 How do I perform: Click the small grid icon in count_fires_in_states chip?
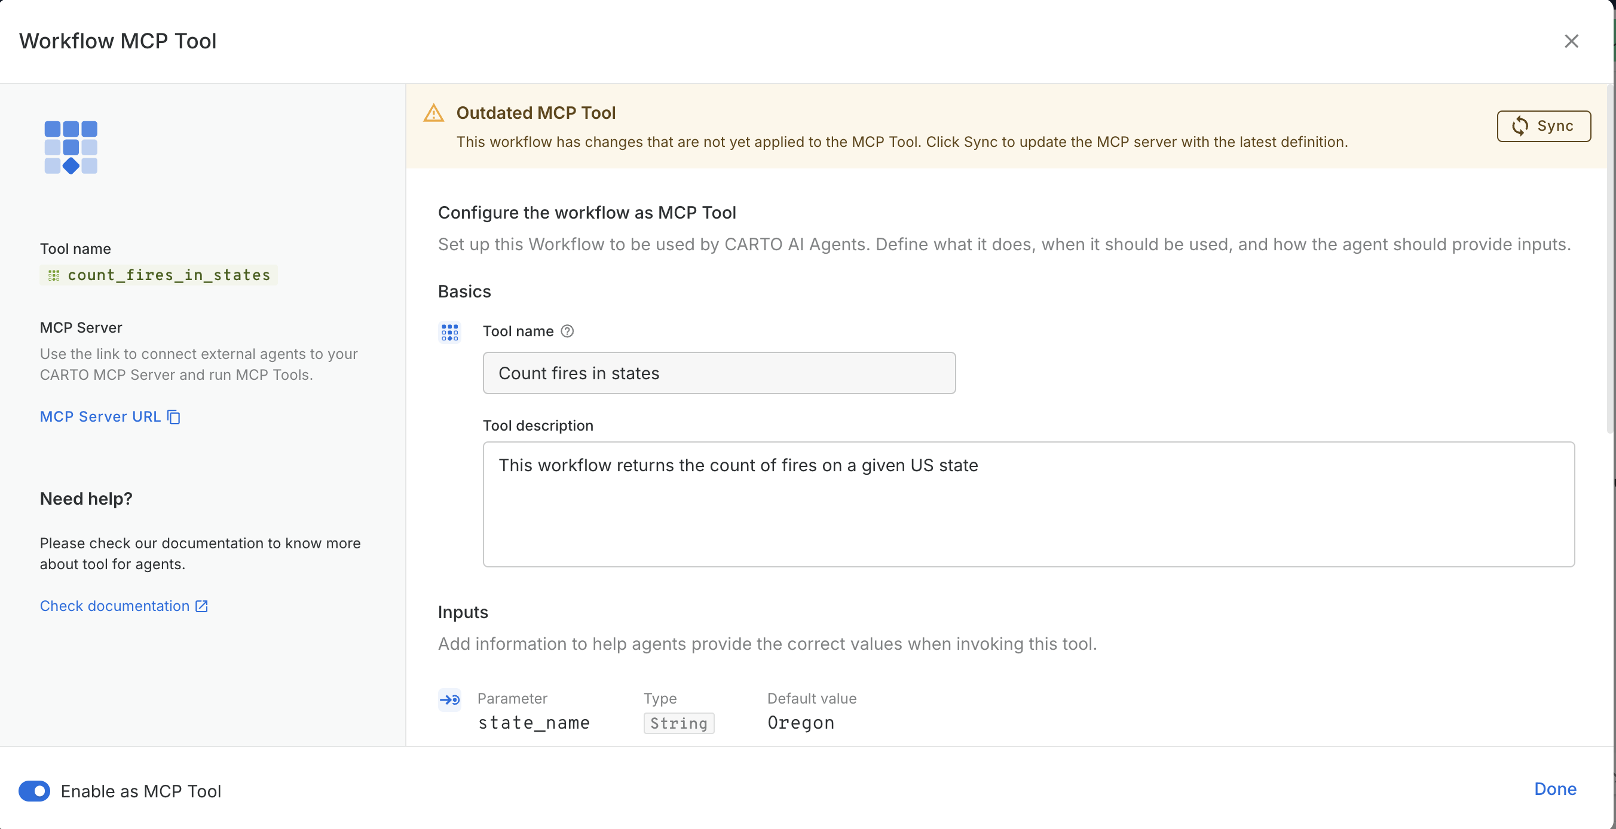tap(54, 275)
